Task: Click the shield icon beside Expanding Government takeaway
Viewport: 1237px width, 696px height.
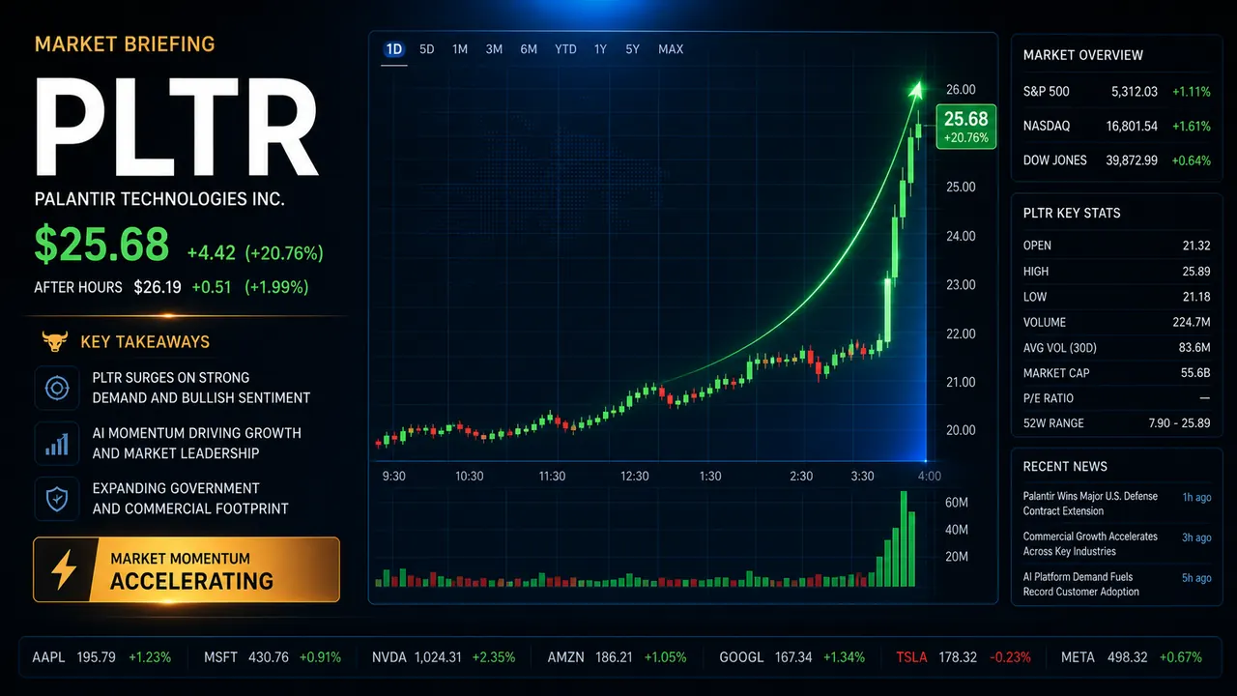Action: 56,499
